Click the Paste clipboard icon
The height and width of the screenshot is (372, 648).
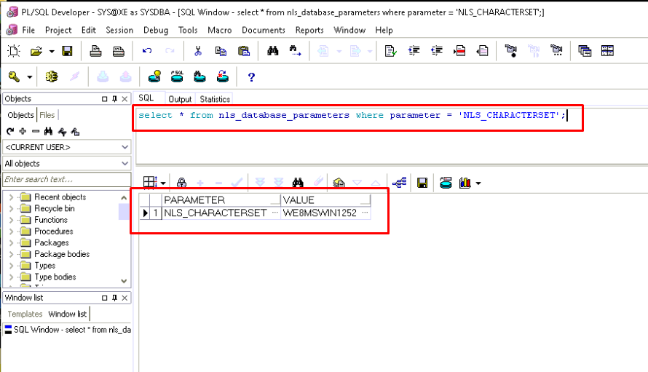244,51
